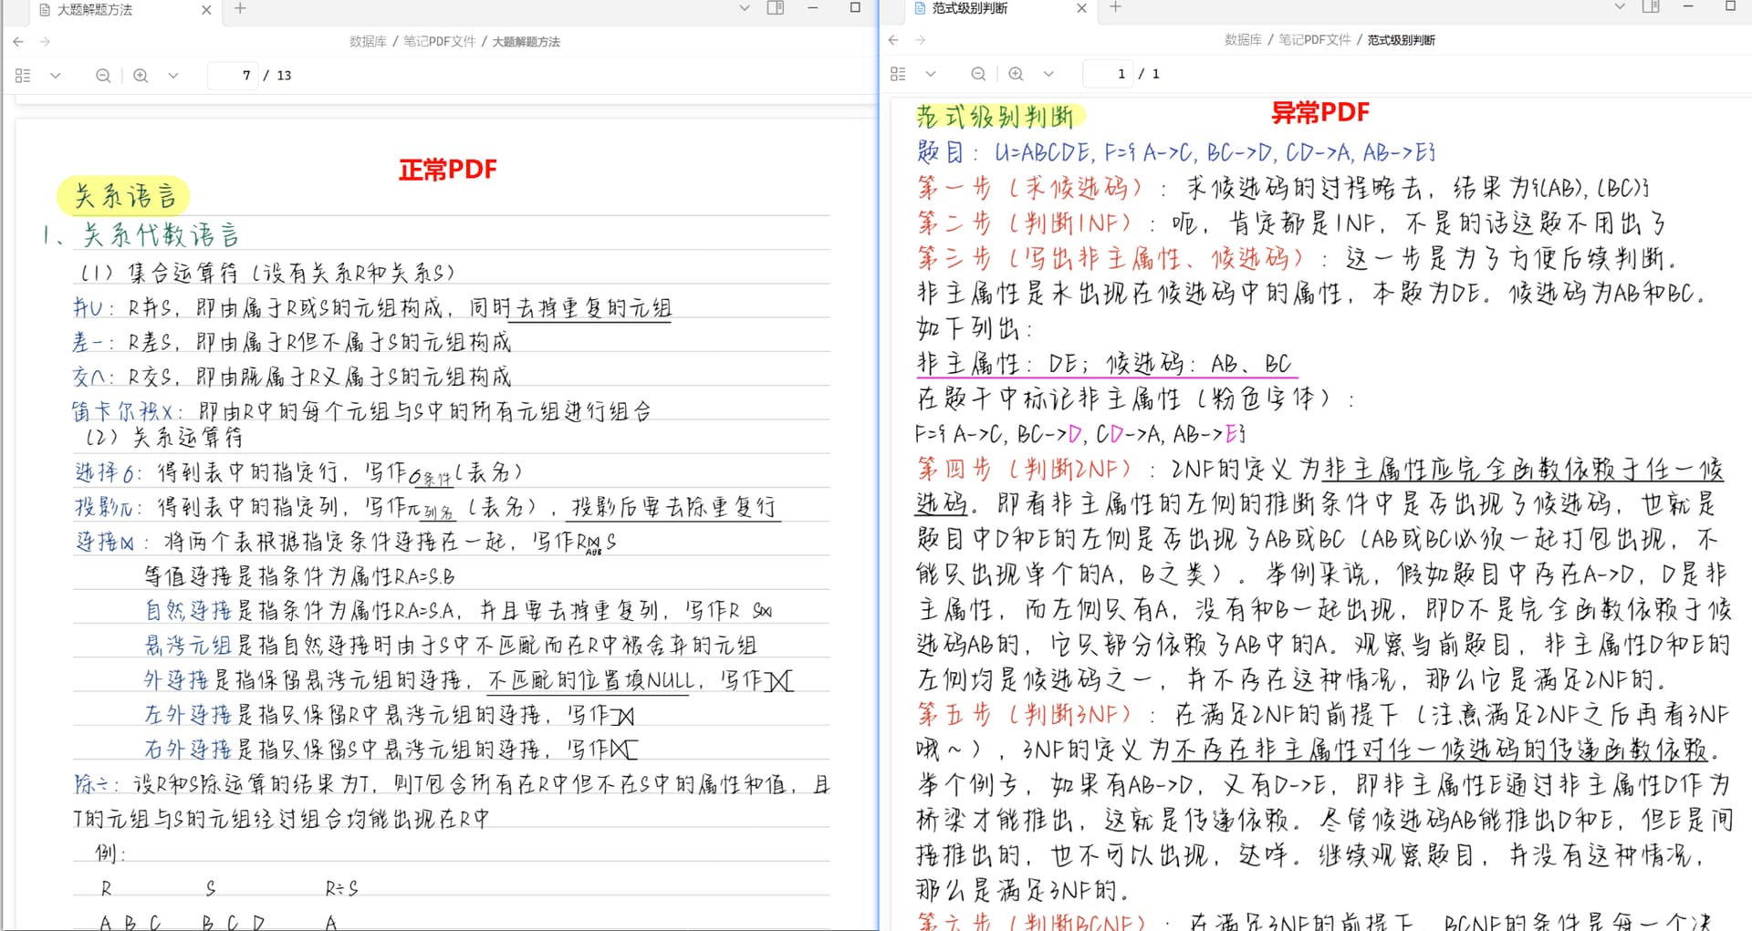Open the zoom level dropdown in the left PDF toolbar
Image resolution: width=1752 pixels, height=931 pixels.
click(x=173, y=76)
